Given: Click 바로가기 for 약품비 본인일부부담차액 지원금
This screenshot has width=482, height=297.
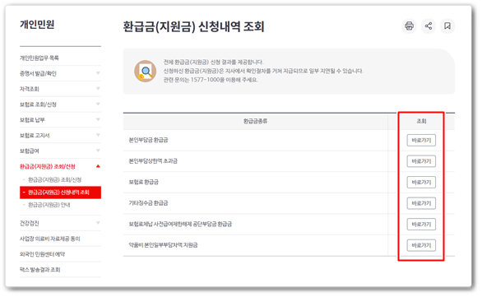Looking at the screenshot, I should click(421, 245).
